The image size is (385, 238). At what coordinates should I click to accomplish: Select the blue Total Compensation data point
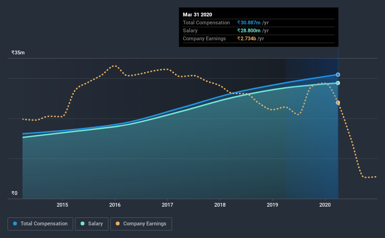pyautogui.click(x=338, y=74)
